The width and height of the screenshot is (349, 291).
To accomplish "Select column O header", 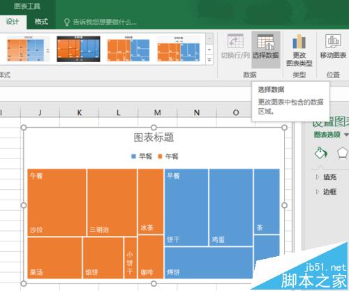I will pyautogui.click(x=236, y=112).
